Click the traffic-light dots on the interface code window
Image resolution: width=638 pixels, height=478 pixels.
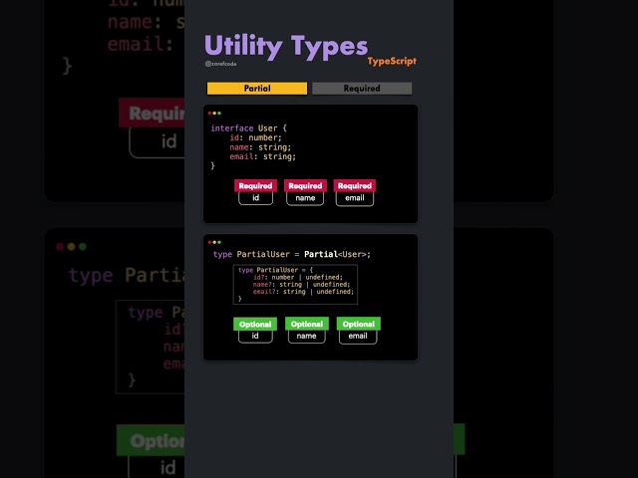point(214,113)
